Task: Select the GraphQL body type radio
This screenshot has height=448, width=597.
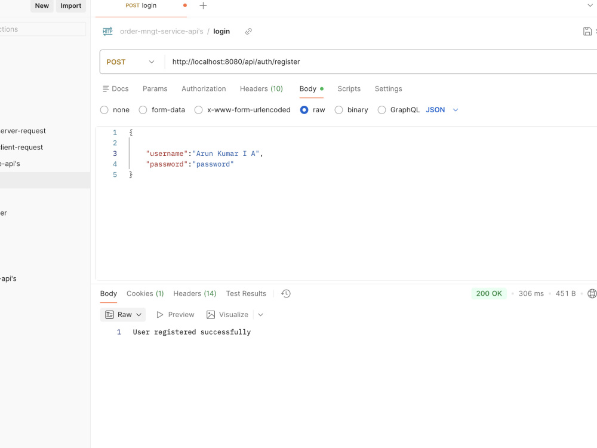Action: pos(381,110)
